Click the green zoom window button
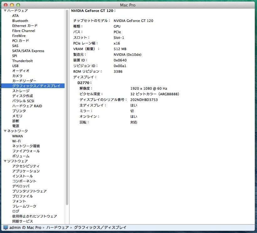 (18, 5)
